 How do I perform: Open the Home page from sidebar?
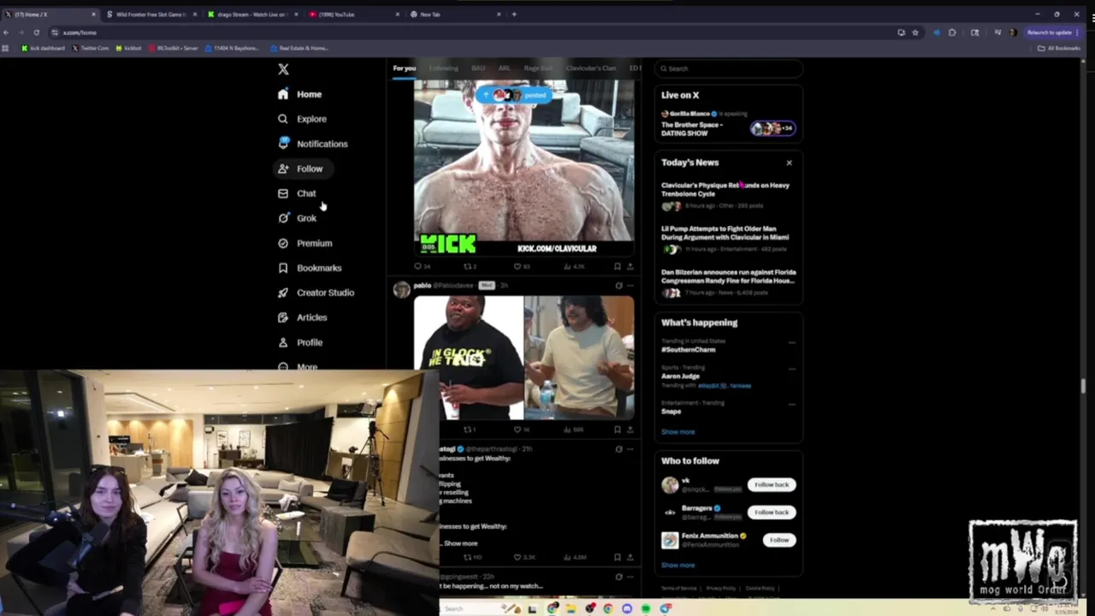pos(300,94)
